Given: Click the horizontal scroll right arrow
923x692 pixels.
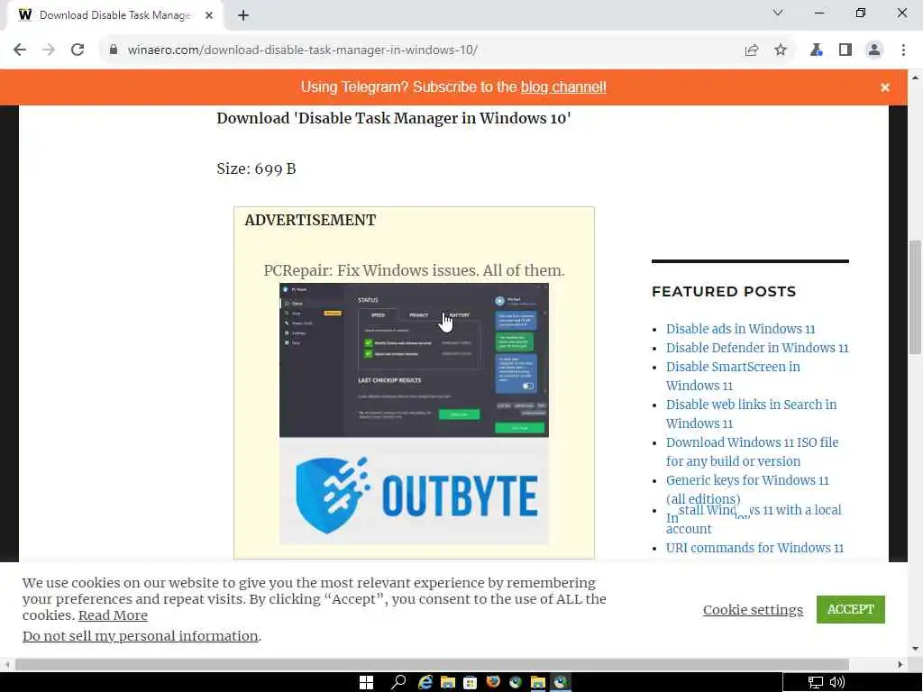Looking at the screenshot, I should (900, 664).
